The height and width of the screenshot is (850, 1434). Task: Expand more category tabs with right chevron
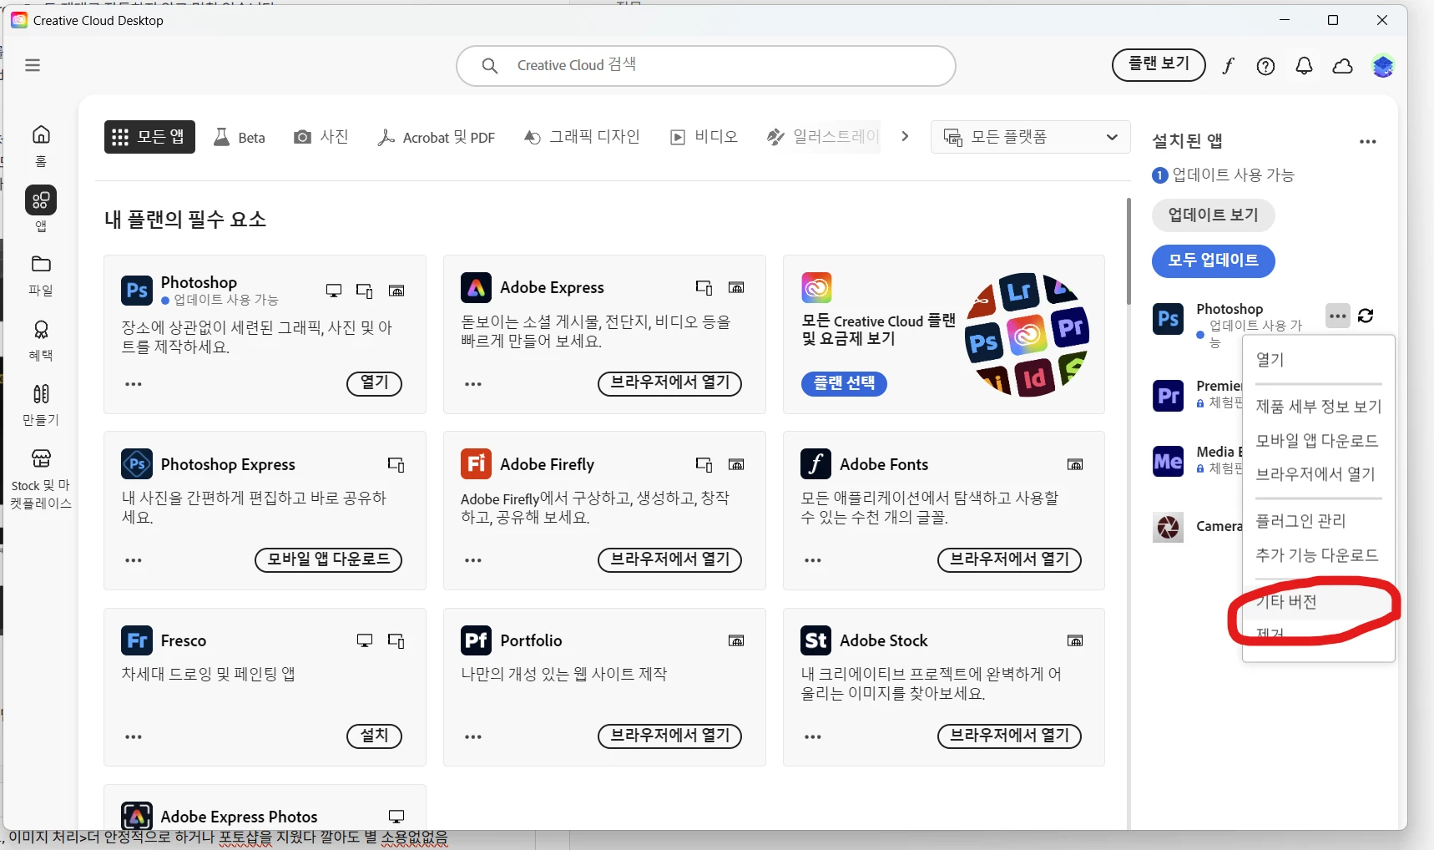(905, 136)
